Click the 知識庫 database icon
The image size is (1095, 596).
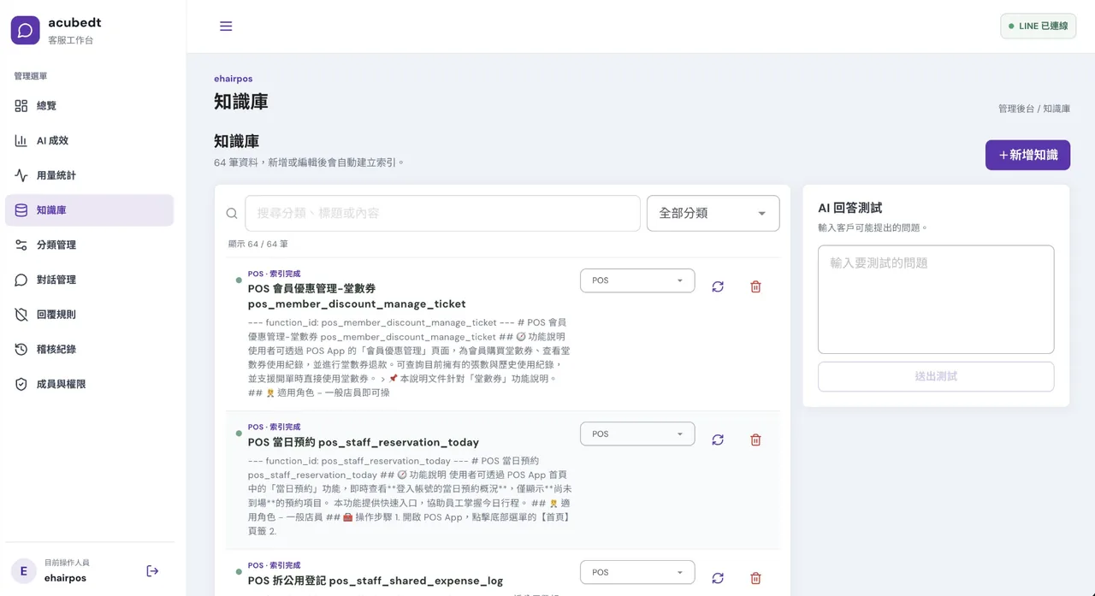[21, 210]
